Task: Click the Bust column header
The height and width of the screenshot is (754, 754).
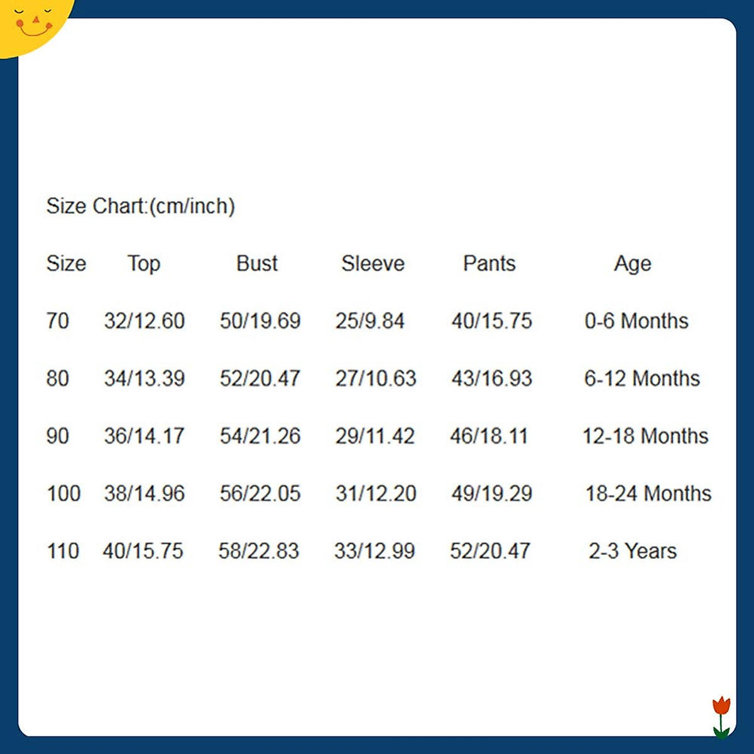Action: (x=257, y=263)
